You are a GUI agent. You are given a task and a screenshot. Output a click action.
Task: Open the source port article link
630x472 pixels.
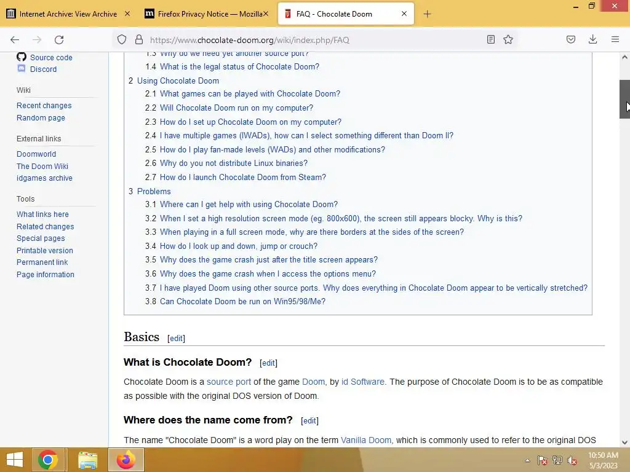coord(229,382)
